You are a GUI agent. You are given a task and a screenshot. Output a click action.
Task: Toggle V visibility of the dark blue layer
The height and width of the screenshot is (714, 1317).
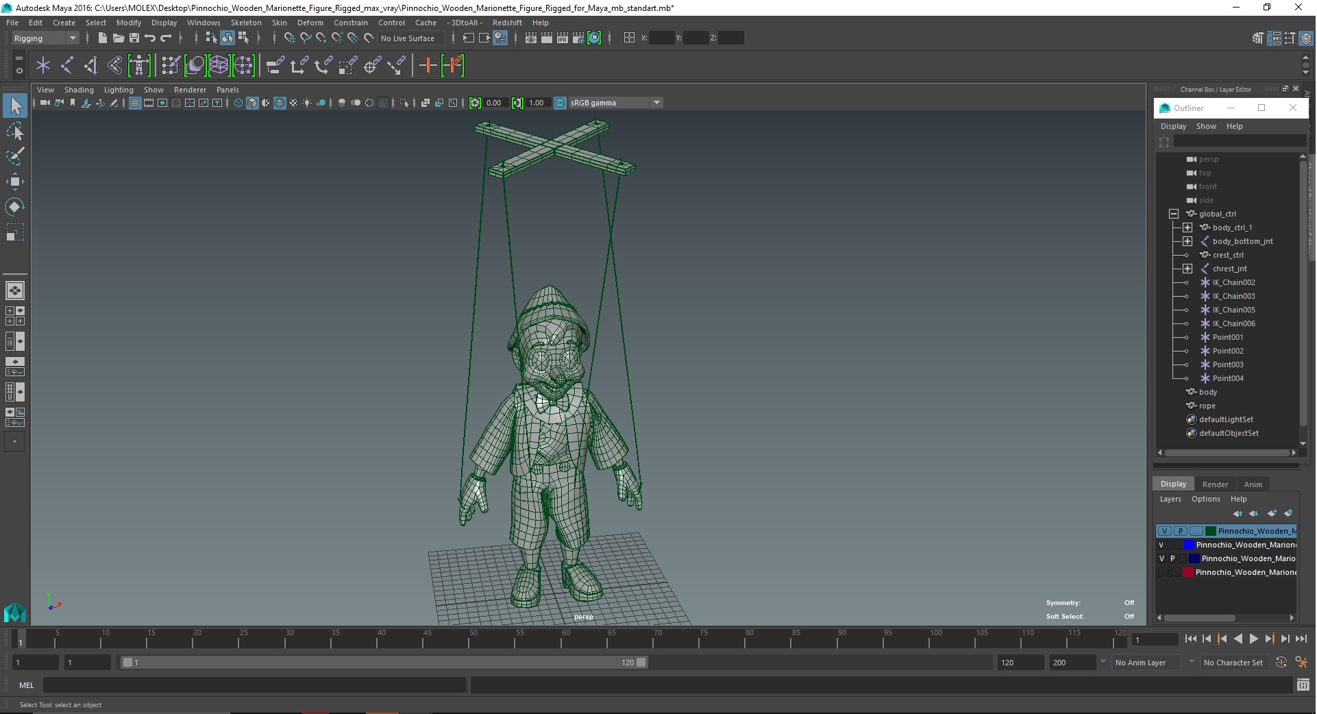click(1161, 558)
